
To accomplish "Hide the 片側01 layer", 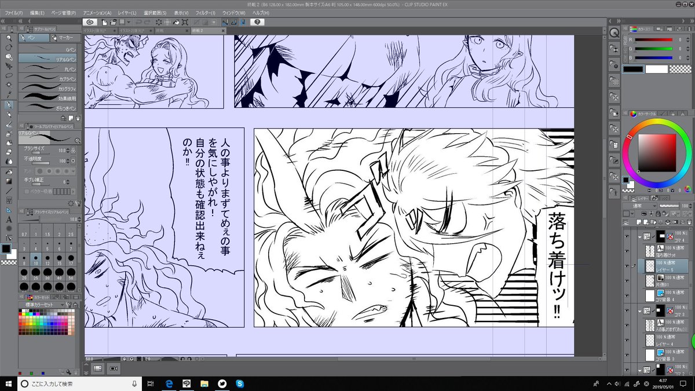I will point(626,280).
